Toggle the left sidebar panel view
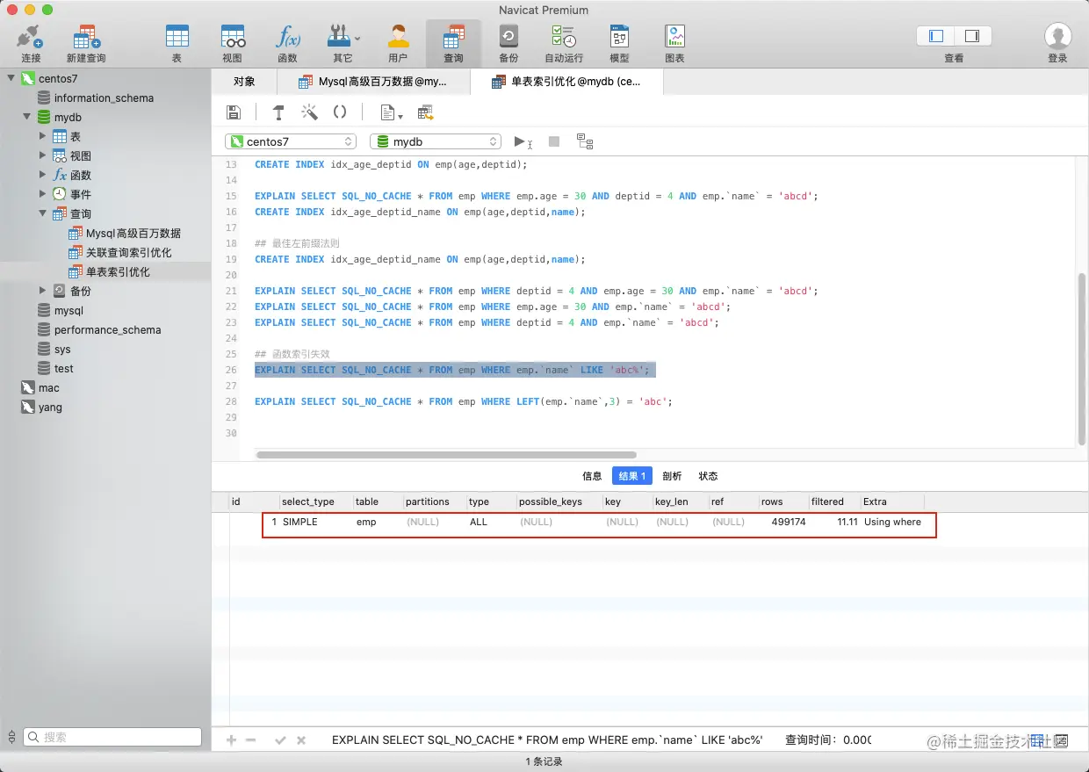1089x772 pixels. click(935, 36)
